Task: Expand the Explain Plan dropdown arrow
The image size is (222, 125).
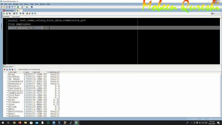Action: 12,14
